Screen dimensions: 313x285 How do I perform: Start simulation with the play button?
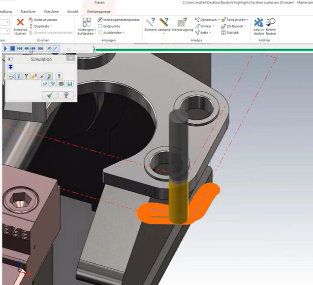click(x=5, y=48)
